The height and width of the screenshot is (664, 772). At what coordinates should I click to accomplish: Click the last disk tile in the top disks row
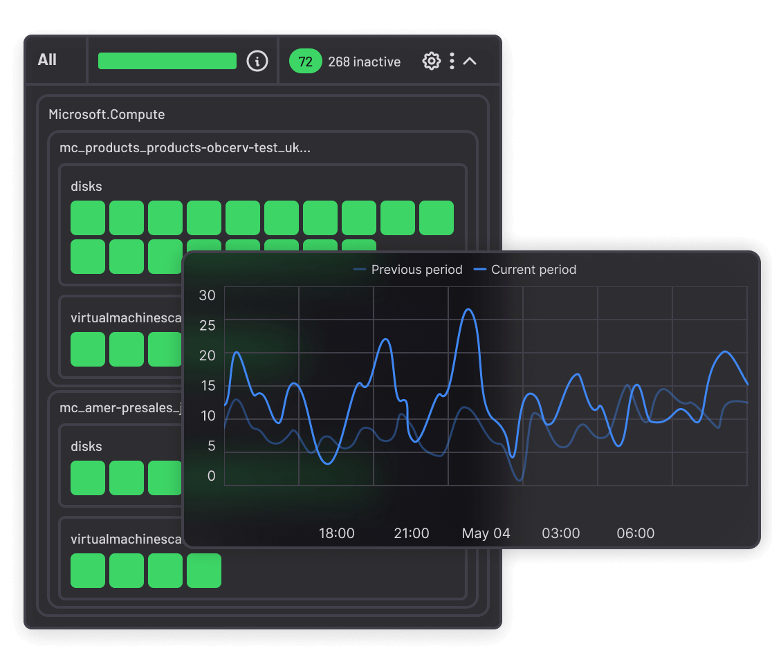tap(436, 218)
